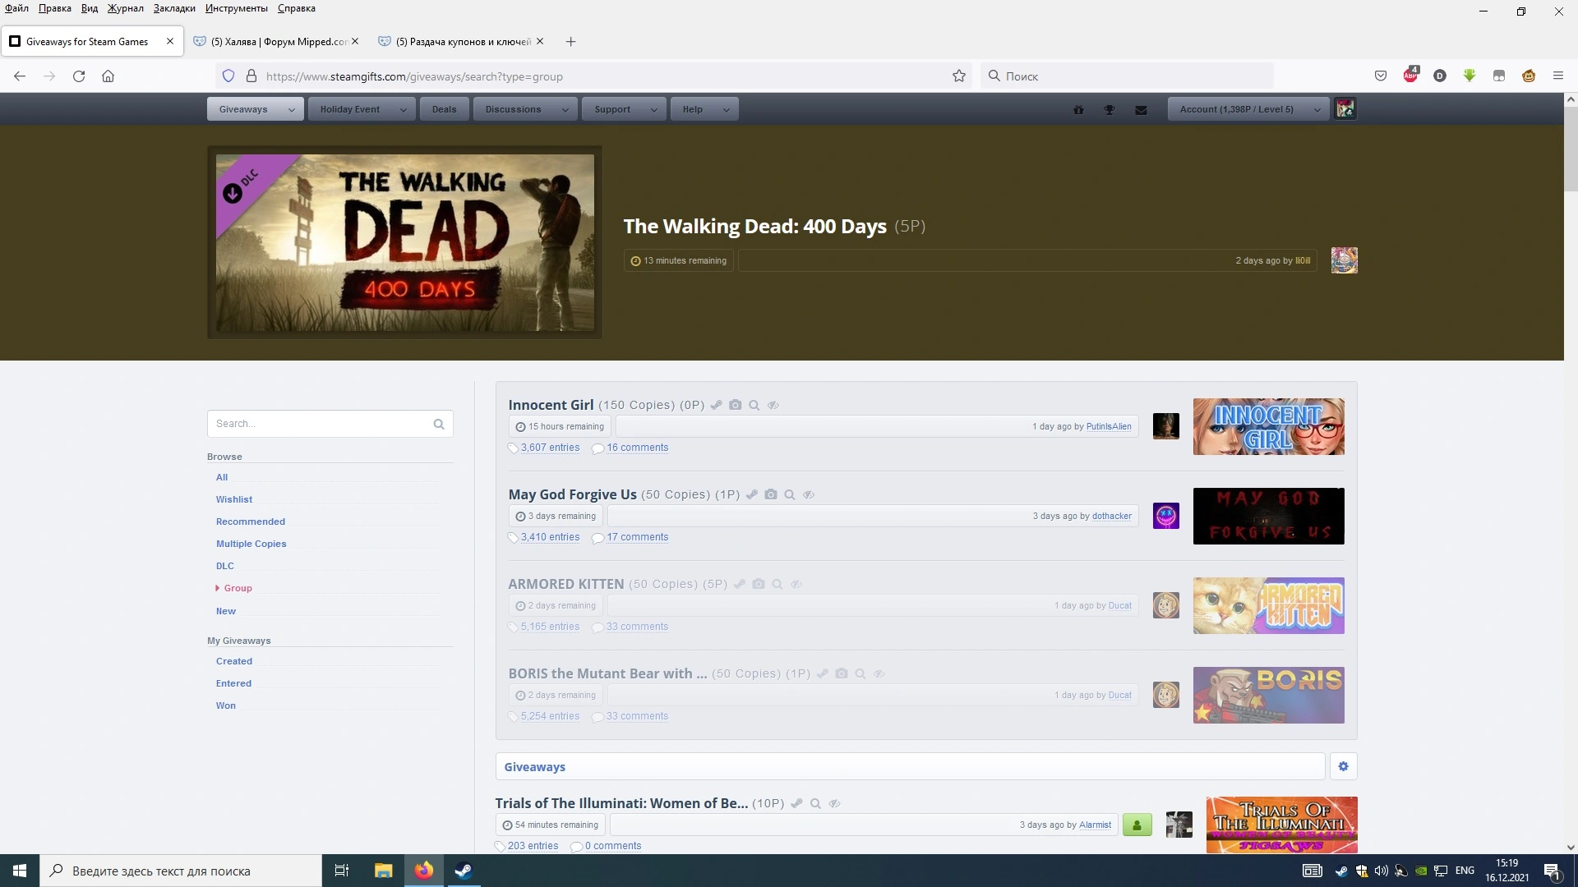Hide Innocent Girl with the eye icon
Screen dimensions: 1578x887
tap(773, 405)
